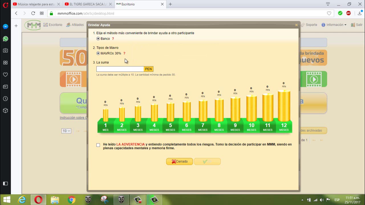Open the personal news sidebar icon
The width and height of the screenshot is (365, 205).
(x=5, y=87)
